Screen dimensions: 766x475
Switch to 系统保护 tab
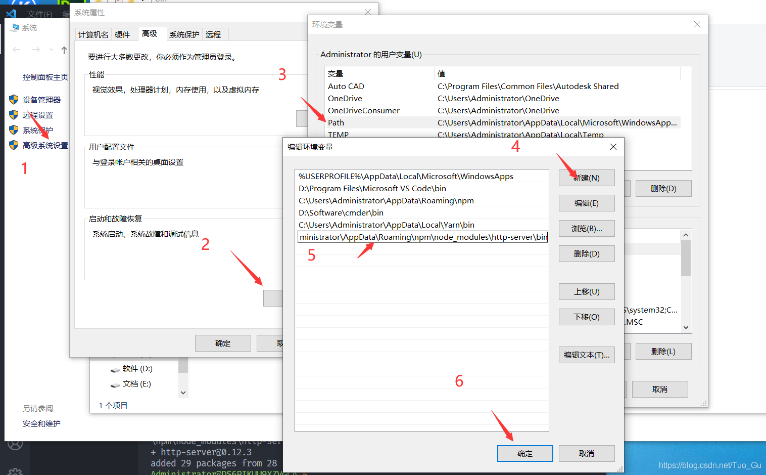184,34
